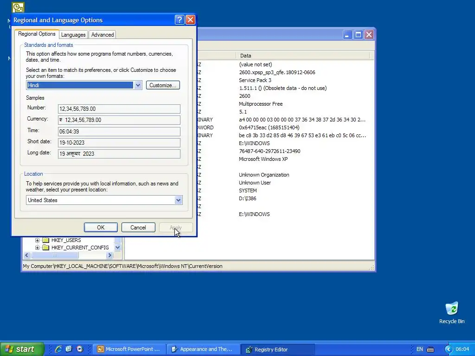475x356 pixels.
Task: Click the Number sample field
Action: (119, 108)
